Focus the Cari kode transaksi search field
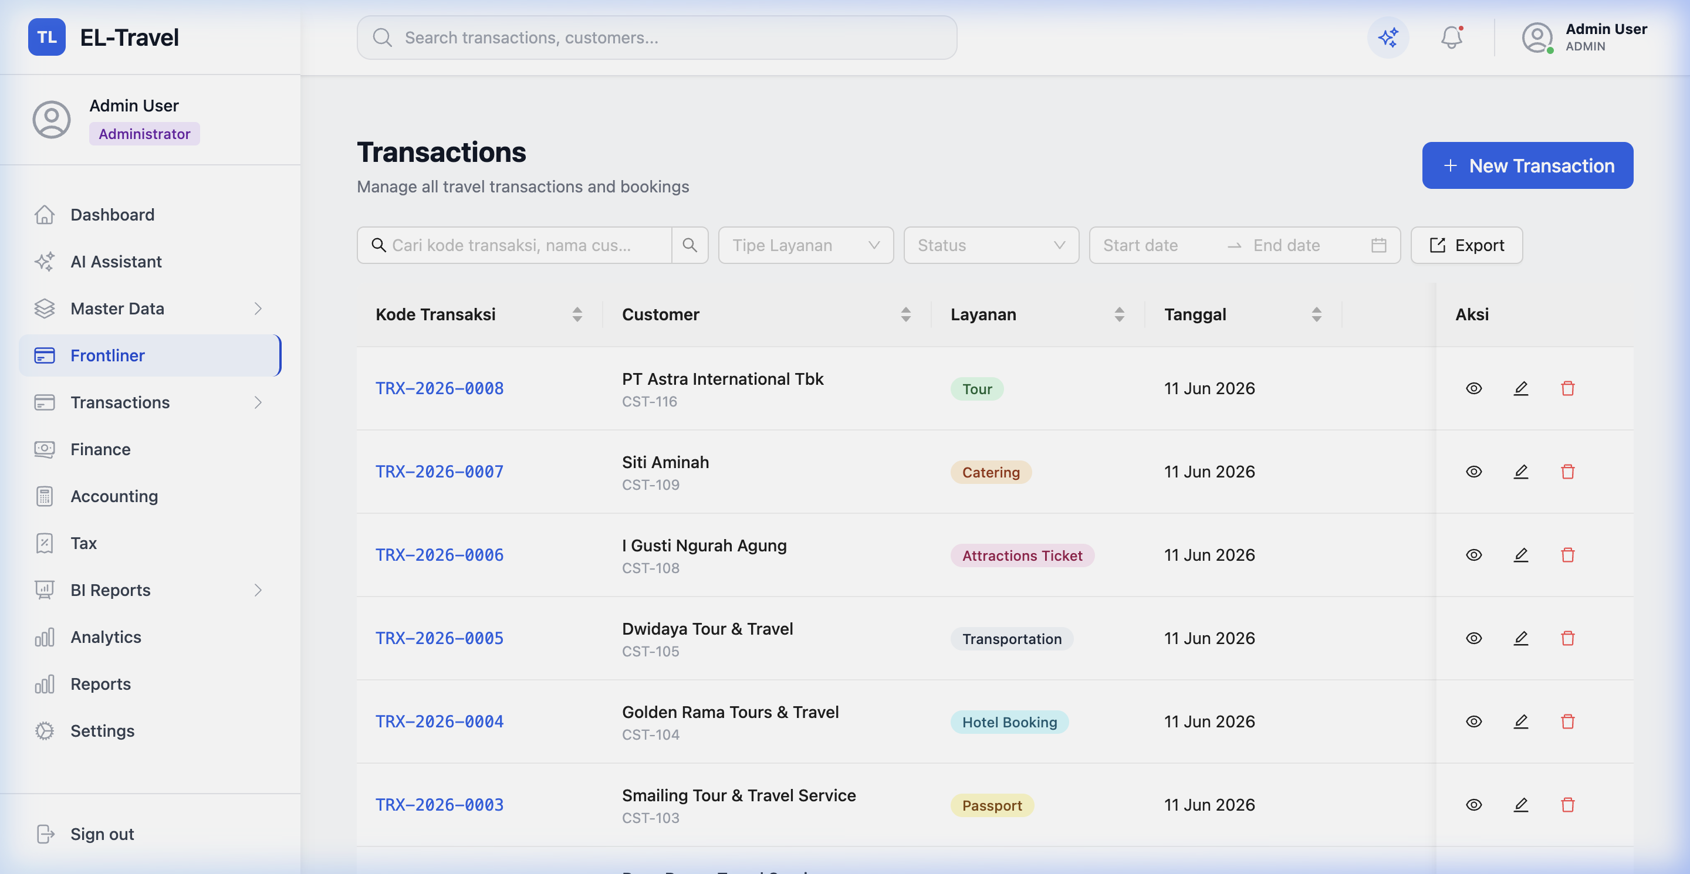The image size is (1690, 874). (x=515, y=245)
